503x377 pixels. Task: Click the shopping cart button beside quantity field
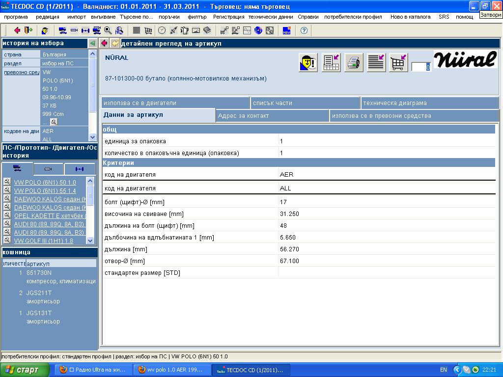click(x=398, y=63)
